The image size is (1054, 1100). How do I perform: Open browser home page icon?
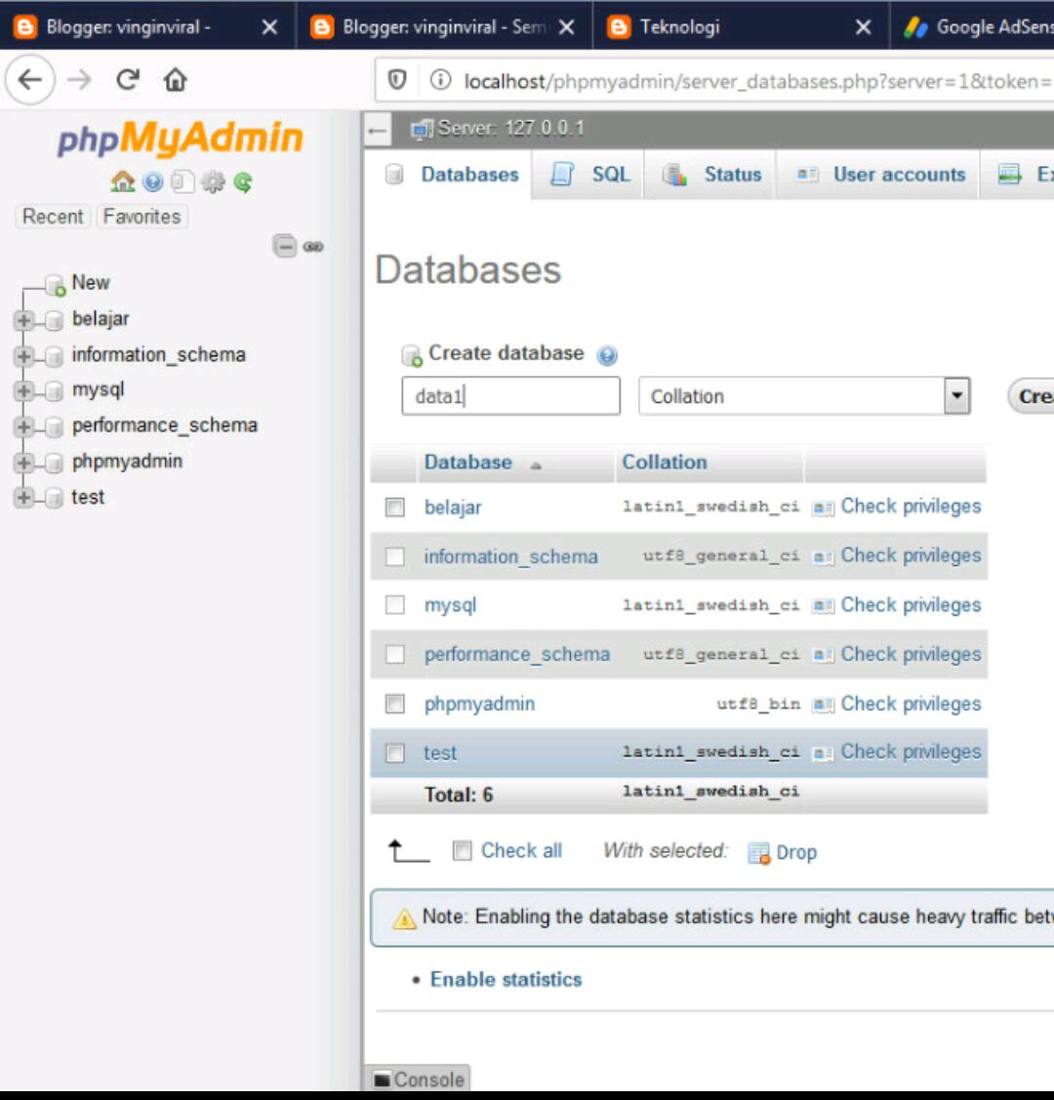click(176, 79)
